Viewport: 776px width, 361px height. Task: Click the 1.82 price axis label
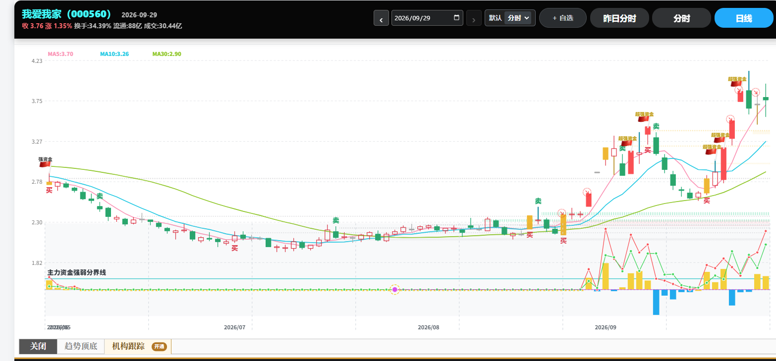37,263
